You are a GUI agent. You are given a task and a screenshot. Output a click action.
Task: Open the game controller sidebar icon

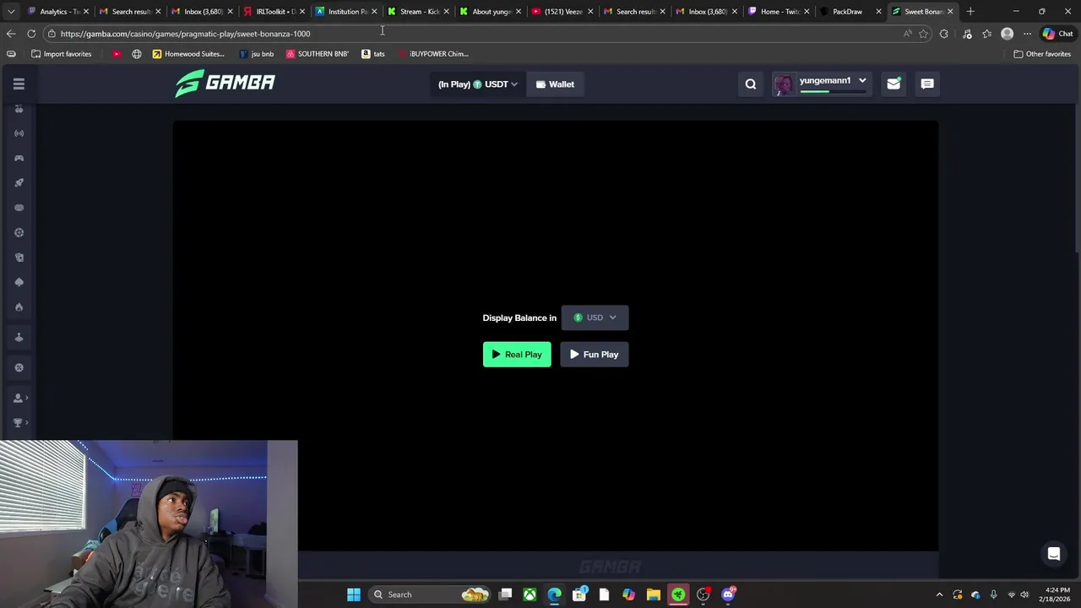pyautogui.click(x=19, y=158)
